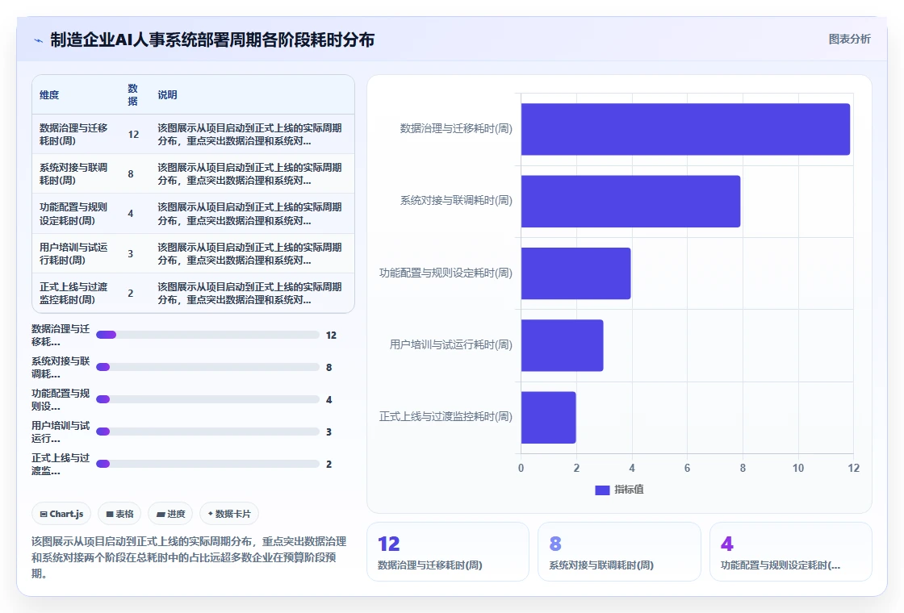Click x-axis tick label 6
Screen dimensions: 904x613
pos(687,469)
